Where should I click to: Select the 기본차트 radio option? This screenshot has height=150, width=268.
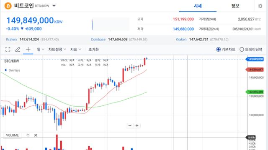click(225, 49)
